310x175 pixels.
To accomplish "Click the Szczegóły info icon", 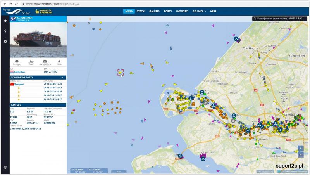I will [17, 61].
